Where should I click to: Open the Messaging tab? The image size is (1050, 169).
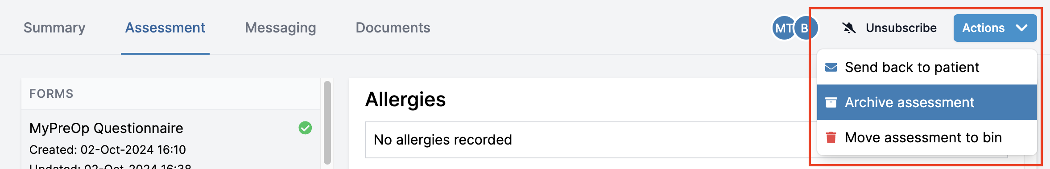(x=281, y=28)
